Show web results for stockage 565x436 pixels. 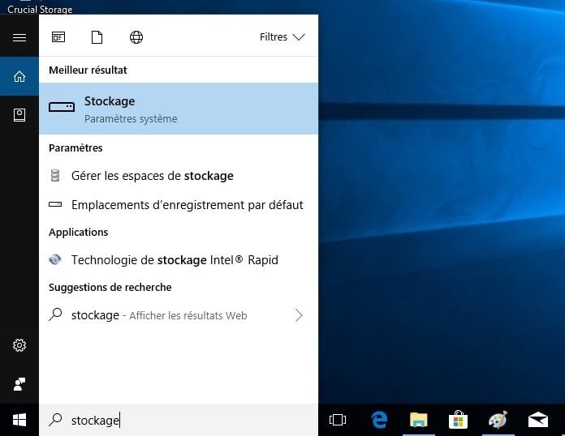(179, 315)
